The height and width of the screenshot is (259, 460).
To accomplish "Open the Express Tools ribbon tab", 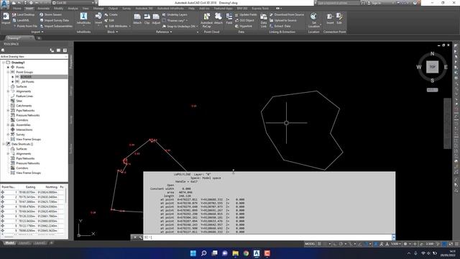I will (x=260, y=9).
